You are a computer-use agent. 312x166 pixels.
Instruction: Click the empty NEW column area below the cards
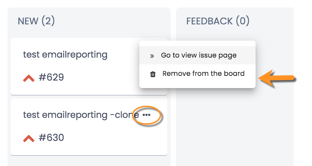click(x=89, y=161)
